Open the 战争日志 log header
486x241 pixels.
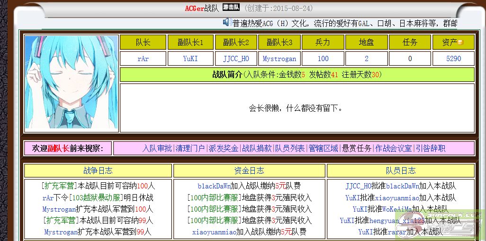(98, 170)
